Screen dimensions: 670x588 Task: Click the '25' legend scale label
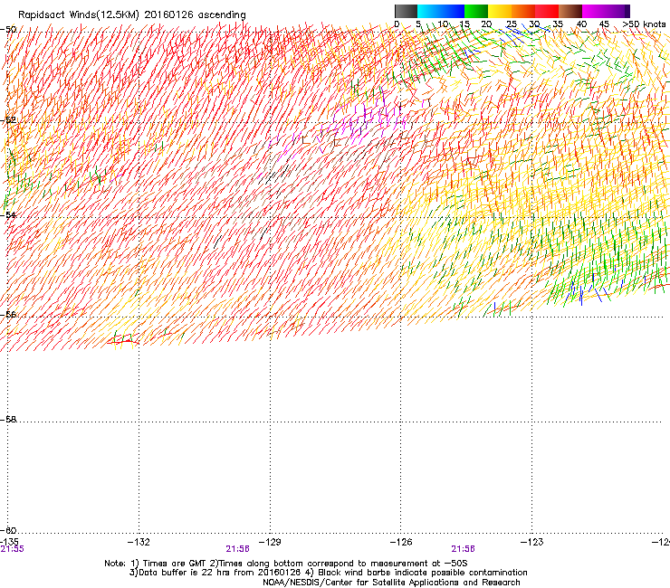pos(512,24)
